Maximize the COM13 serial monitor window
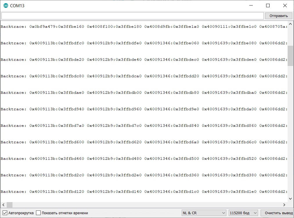The height and width of the screenshot is (218, 294). [x=268, y=6]
